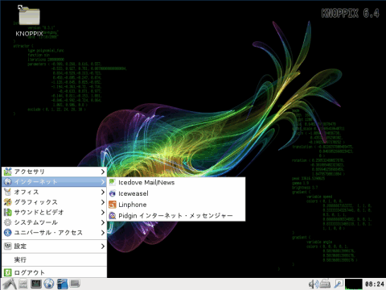Open 設定 submenu
This screenshot has height=290, width=386.
tap(54, 246)
